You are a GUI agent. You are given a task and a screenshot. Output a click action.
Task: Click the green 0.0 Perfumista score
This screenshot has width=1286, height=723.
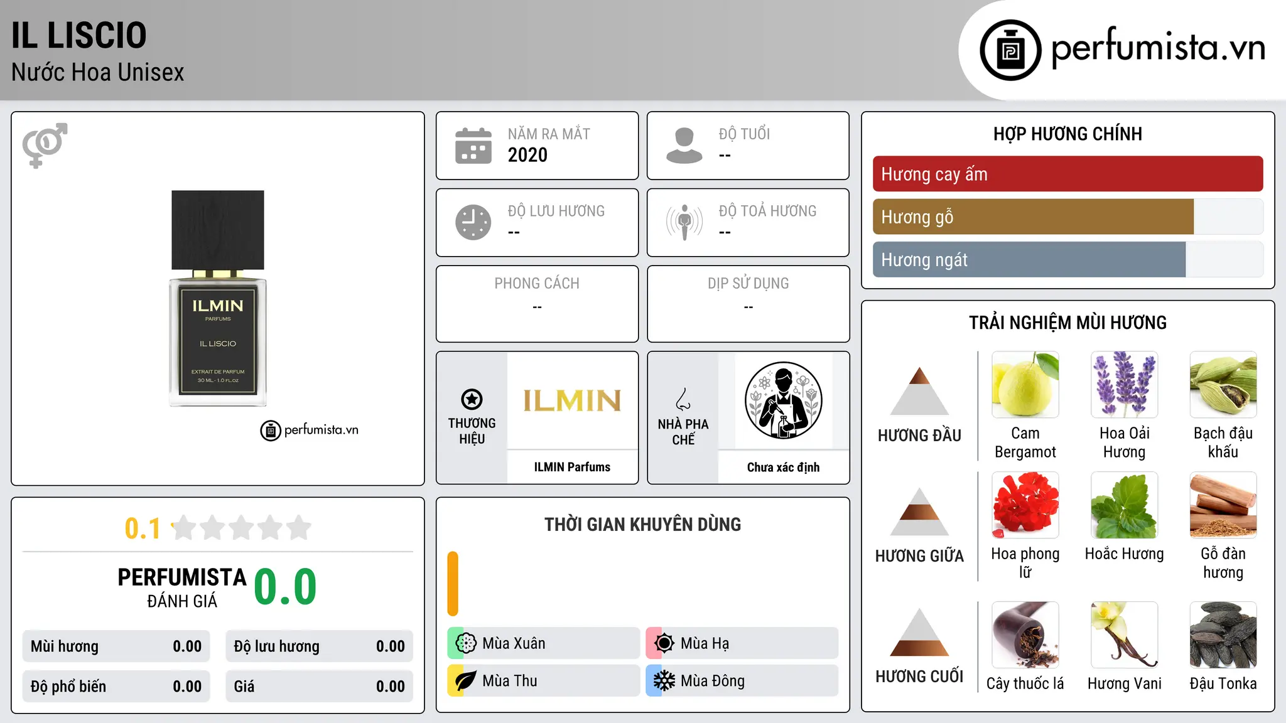pos(285,587)
